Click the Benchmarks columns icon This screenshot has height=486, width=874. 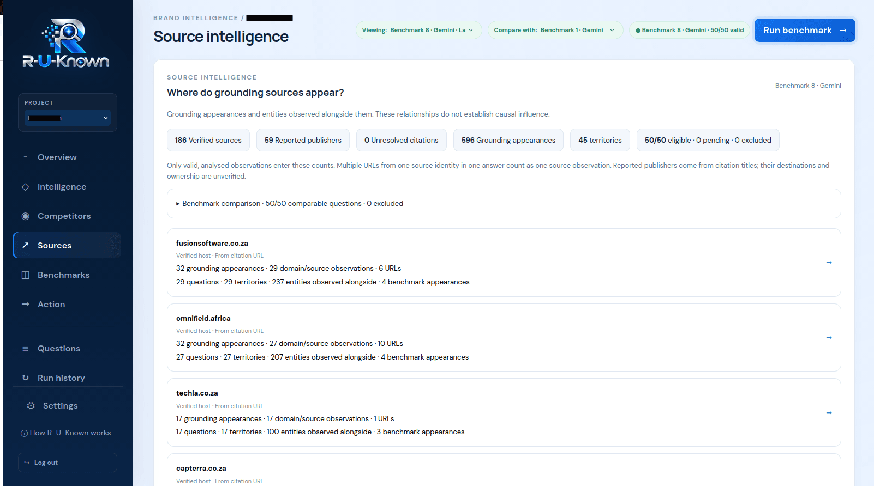click(x=25, y=275)
